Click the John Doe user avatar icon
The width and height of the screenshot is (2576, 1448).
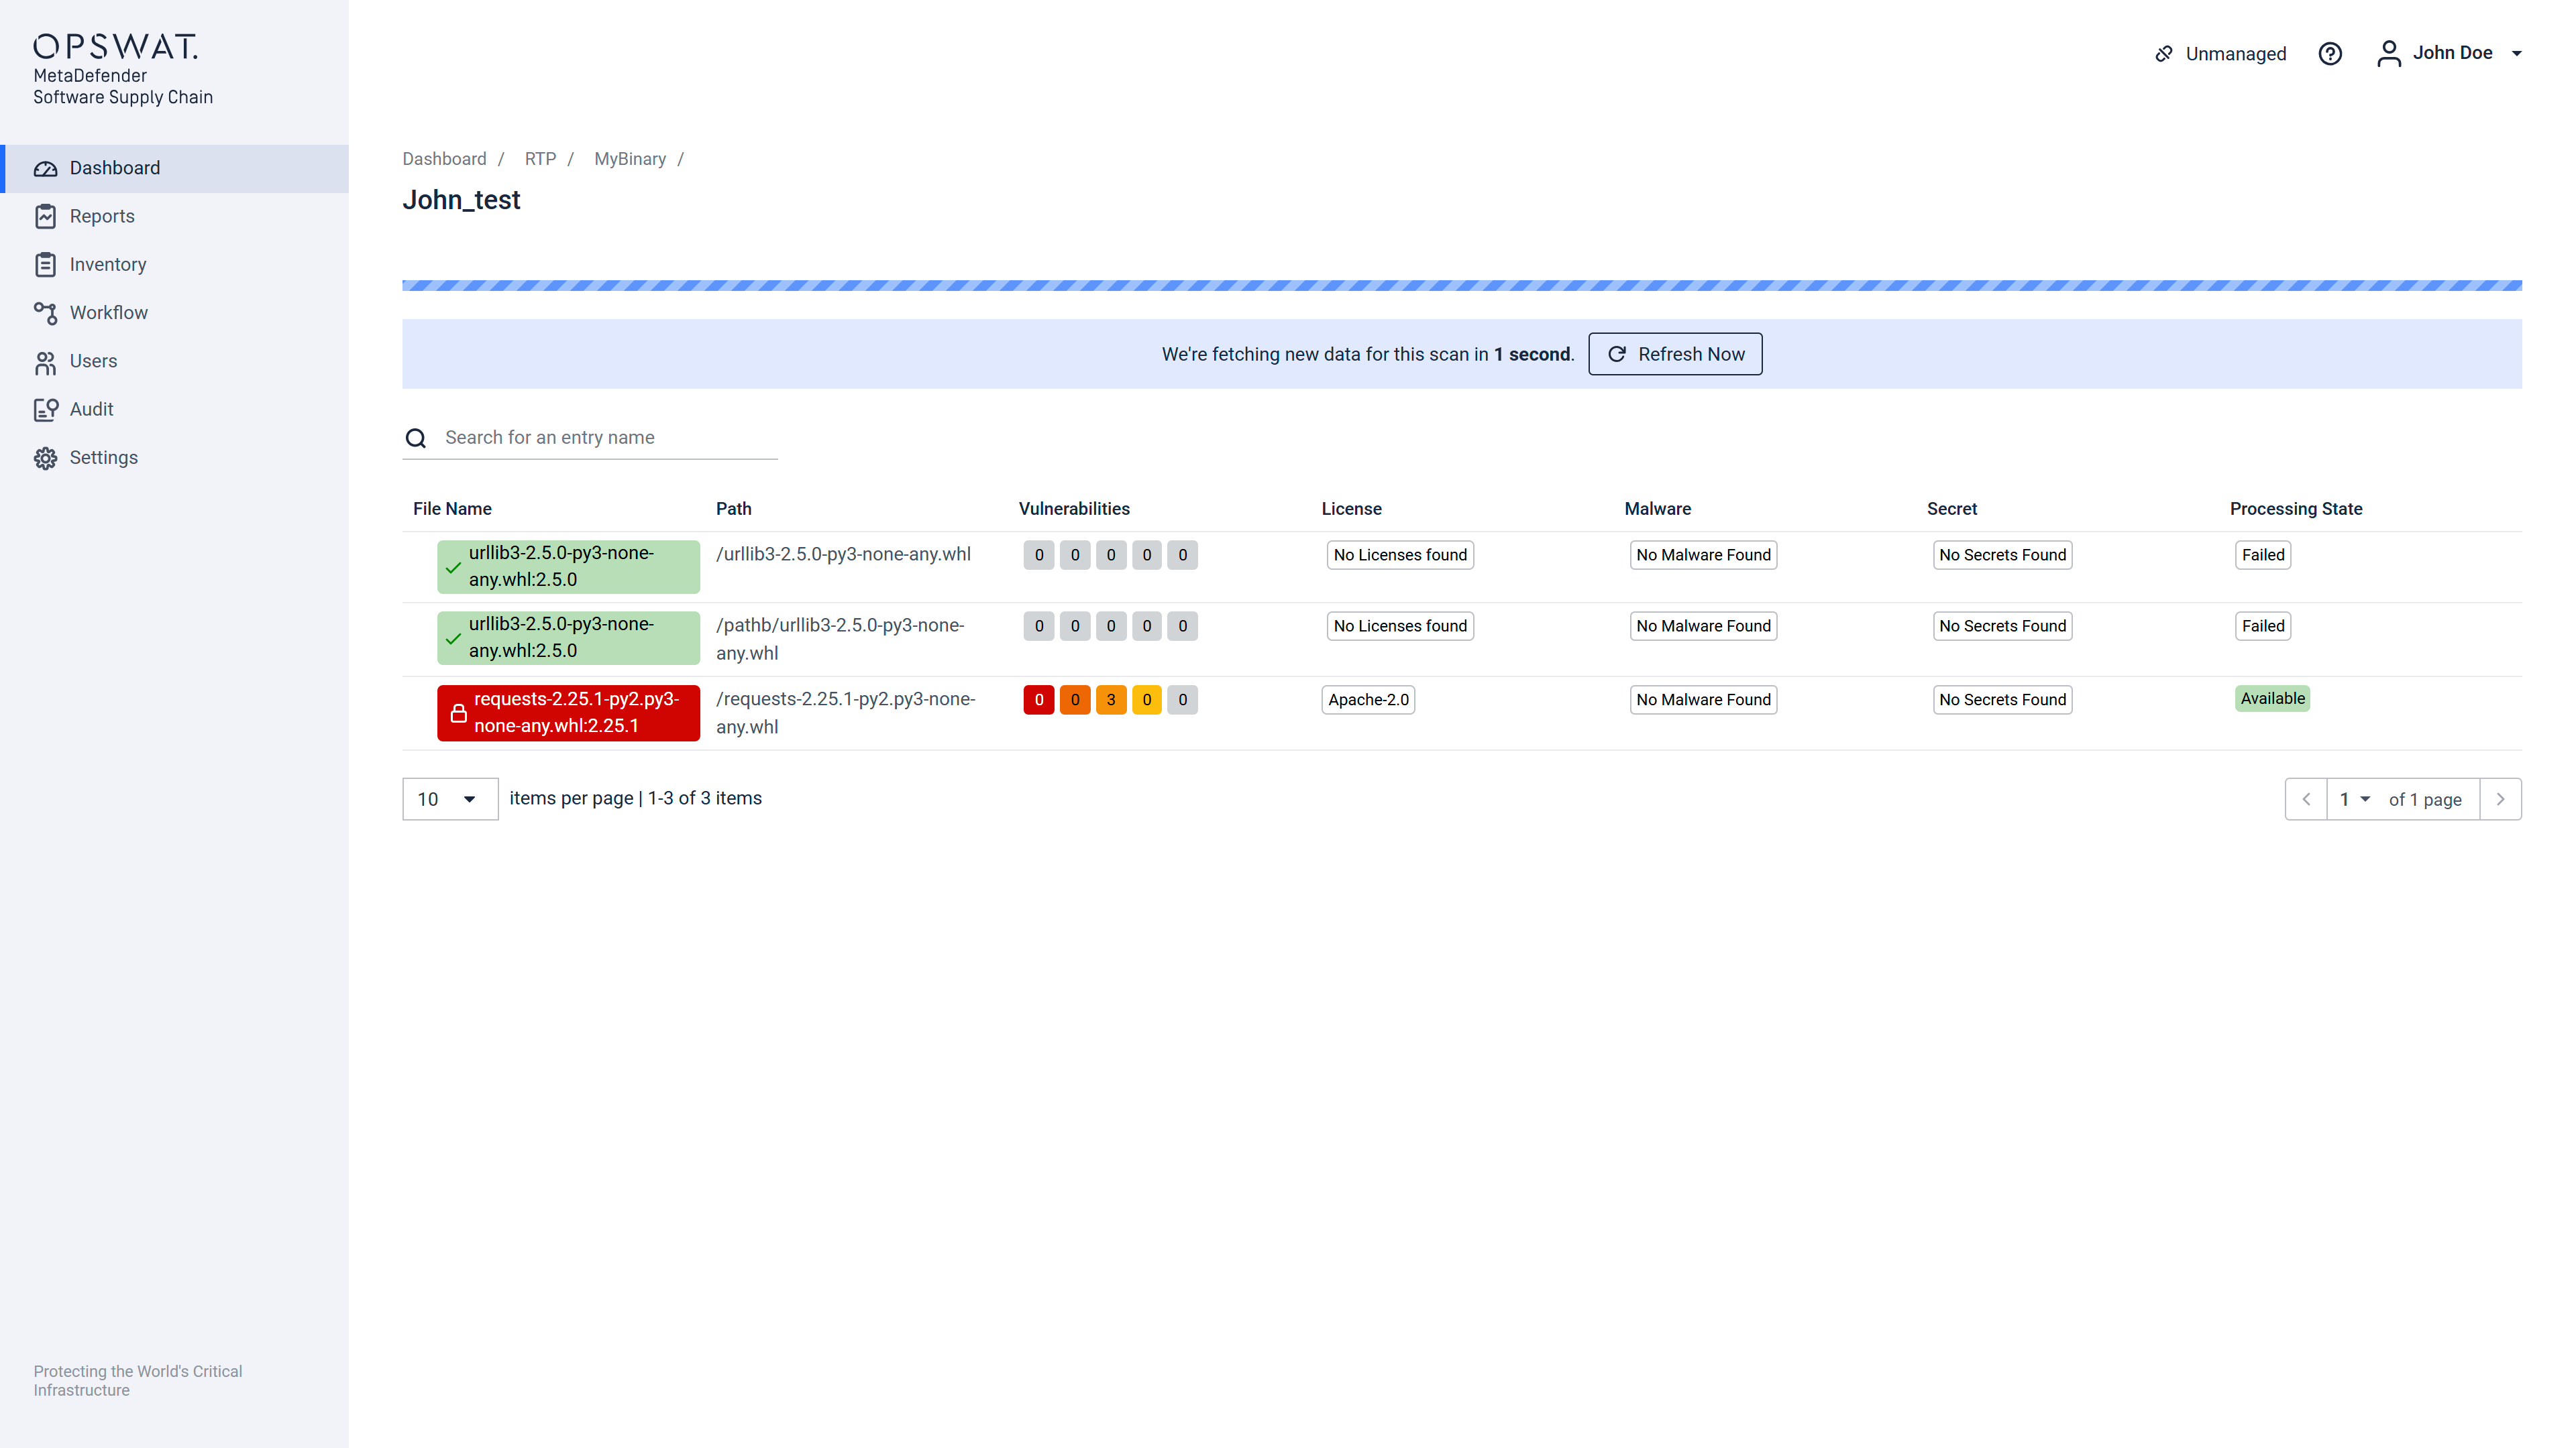coord(2388,54)
